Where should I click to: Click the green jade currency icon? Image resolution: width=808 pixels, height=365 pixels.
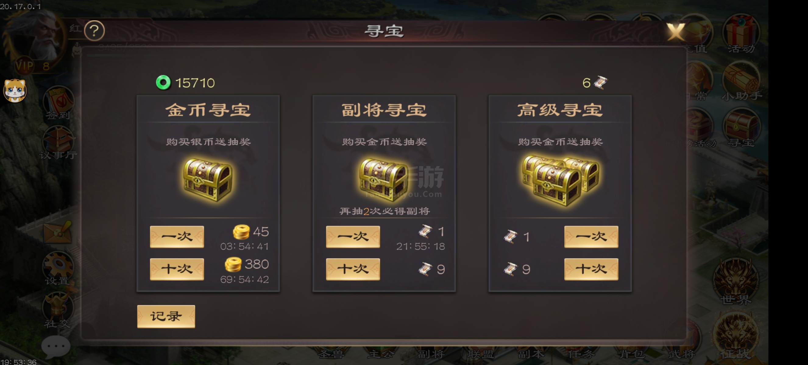(x=163, y=83)
